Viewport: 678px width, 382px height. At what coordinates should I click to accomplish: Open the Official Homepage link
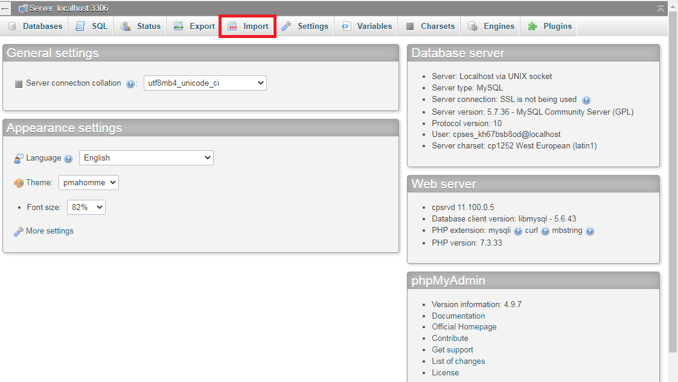pos(464,326)
